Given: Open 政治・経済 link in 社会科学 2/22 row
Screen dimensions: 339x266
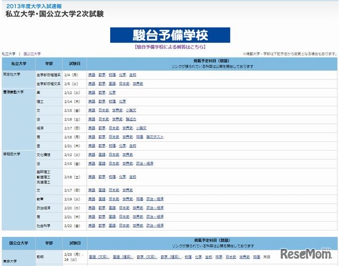Looking at the screenshot, I should click(x=155, y=225).
